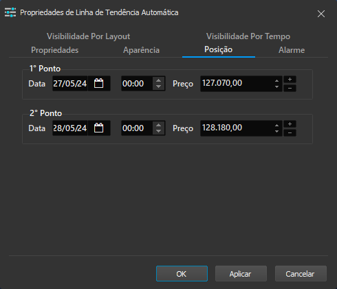Step down the 128.180,00 price spinner
This screenshot has height=289, width=337.
pyautogui.click(x=276, y=132)
